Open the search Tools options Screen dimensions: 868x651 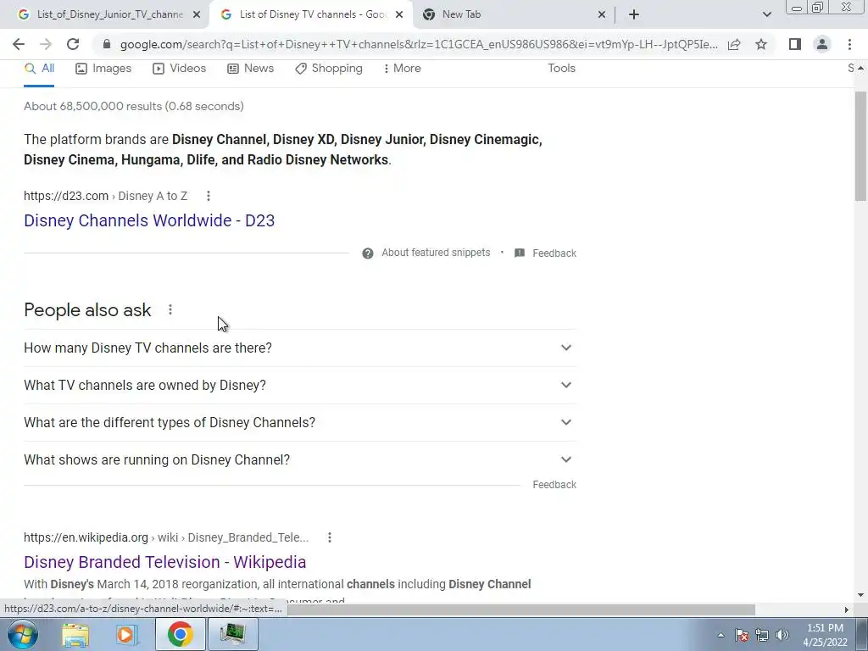point(561,68)
